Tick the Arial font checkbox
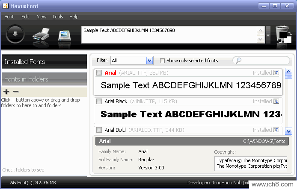This screenshot has height=189, width=297. click(x=99, y=73)
